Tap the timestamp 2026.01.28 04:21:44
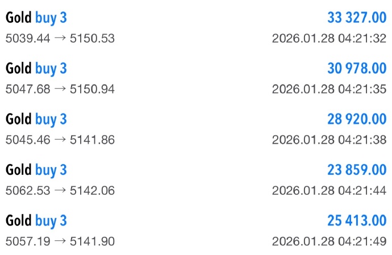The height and width of the screenshot is (255, 392). (329, 190)
